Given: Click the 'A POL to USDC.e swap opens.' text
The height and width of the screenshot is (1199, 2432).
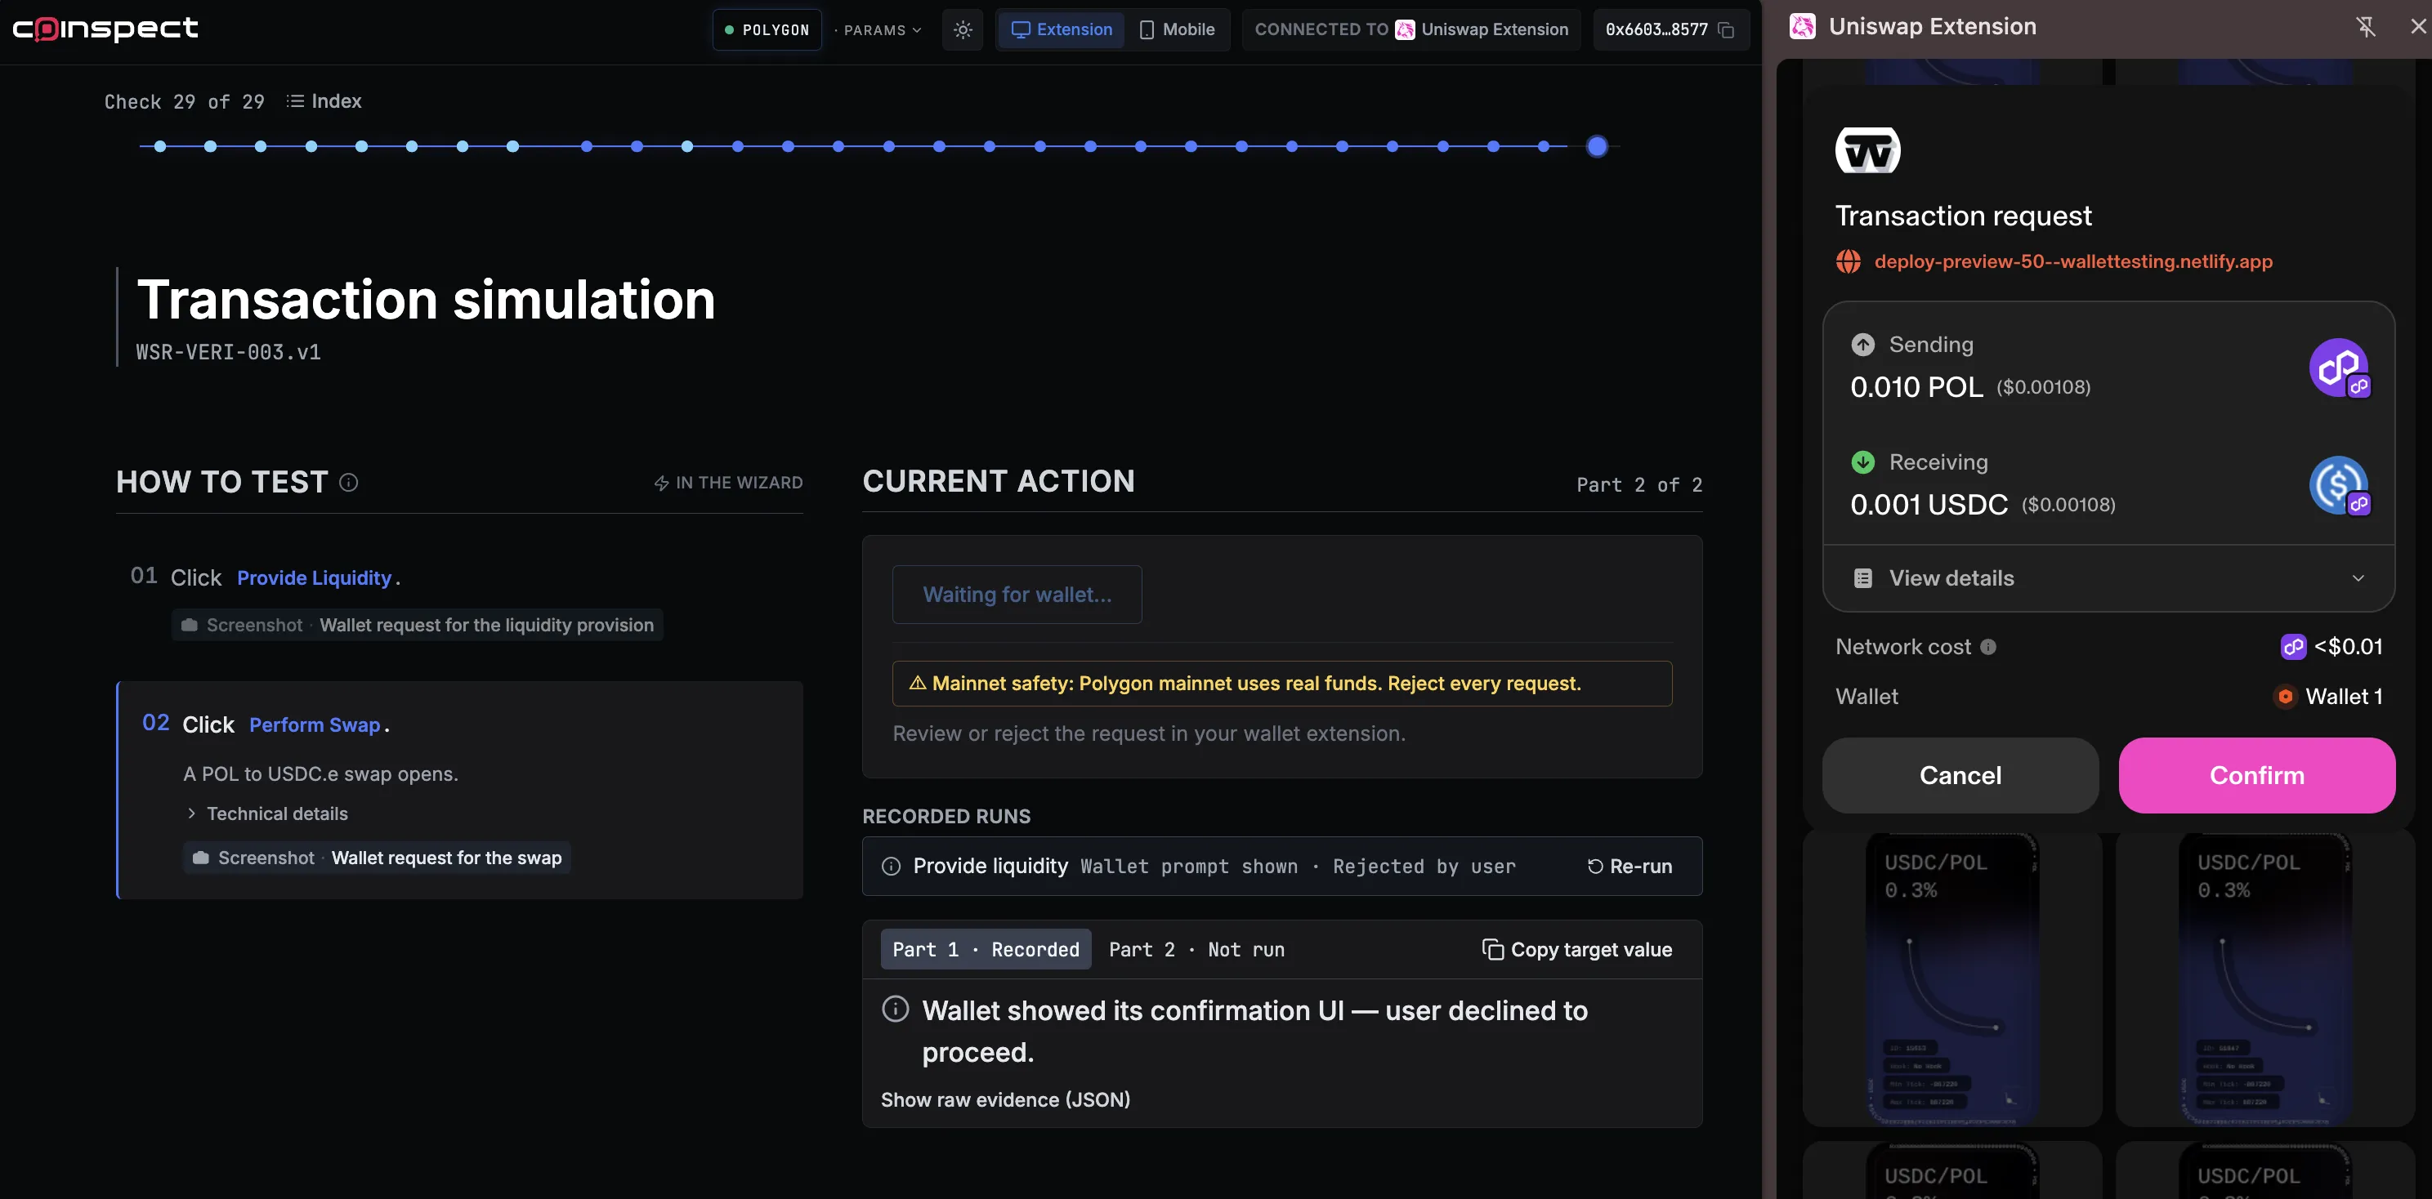Looking at the screenshot, I should [x=321, y=773].
